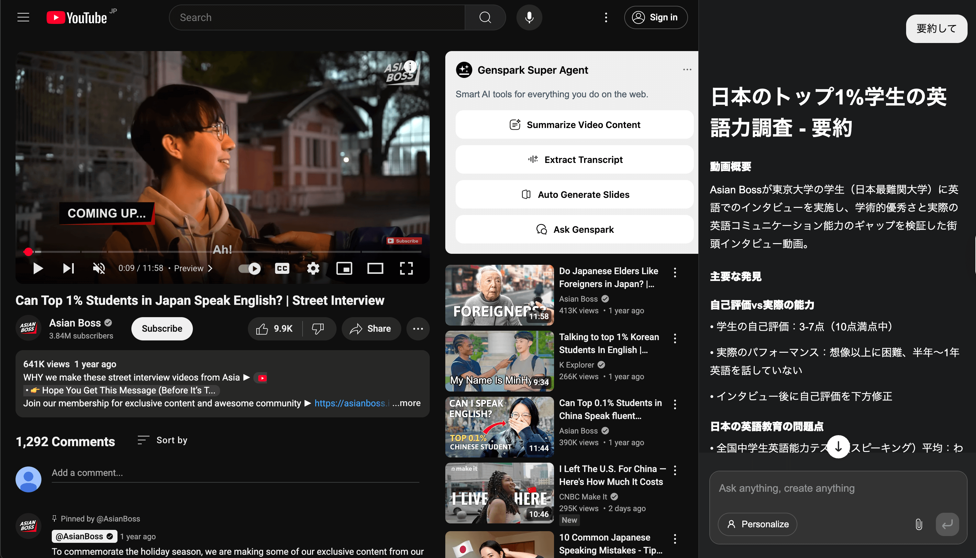Skip to the next video
Screen dimensions: 976x558
(68, 268)
